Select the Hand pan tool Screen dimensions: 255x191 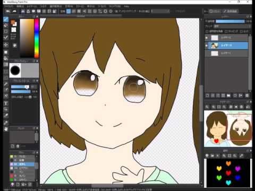pyautogui.click(x=6, y=129)
